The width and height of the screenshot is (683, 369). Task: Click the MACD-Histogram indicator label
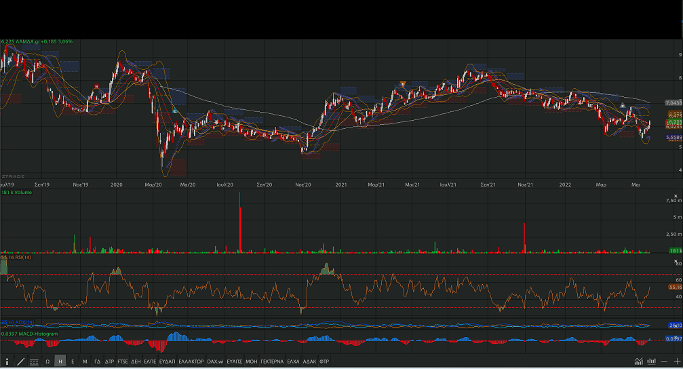(29, 334)
